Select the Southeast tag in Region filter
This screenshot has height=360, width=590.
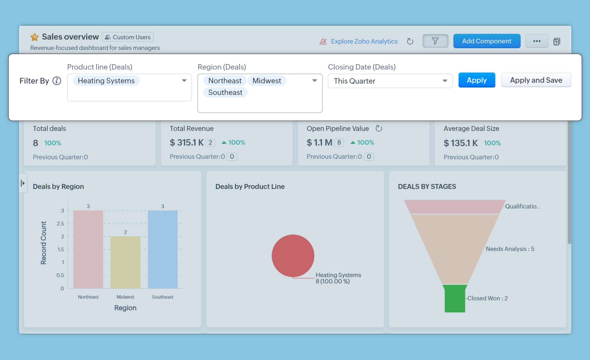click(225, 92)
